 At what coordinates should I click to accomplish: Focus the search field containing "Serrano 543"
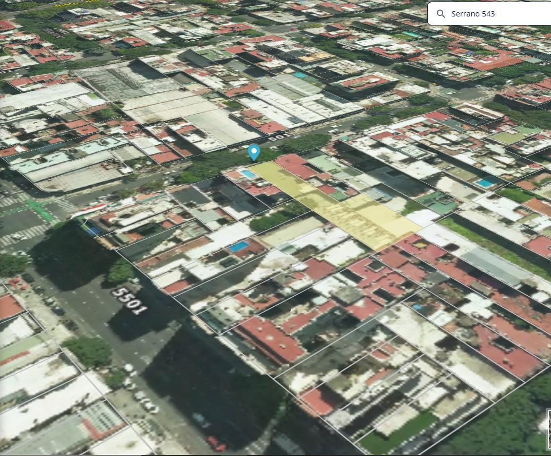pos(489,13)
